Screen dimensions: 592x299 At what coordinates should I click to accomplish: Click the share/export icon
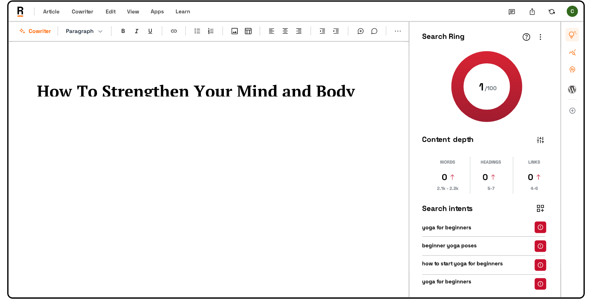coord(532,11)
